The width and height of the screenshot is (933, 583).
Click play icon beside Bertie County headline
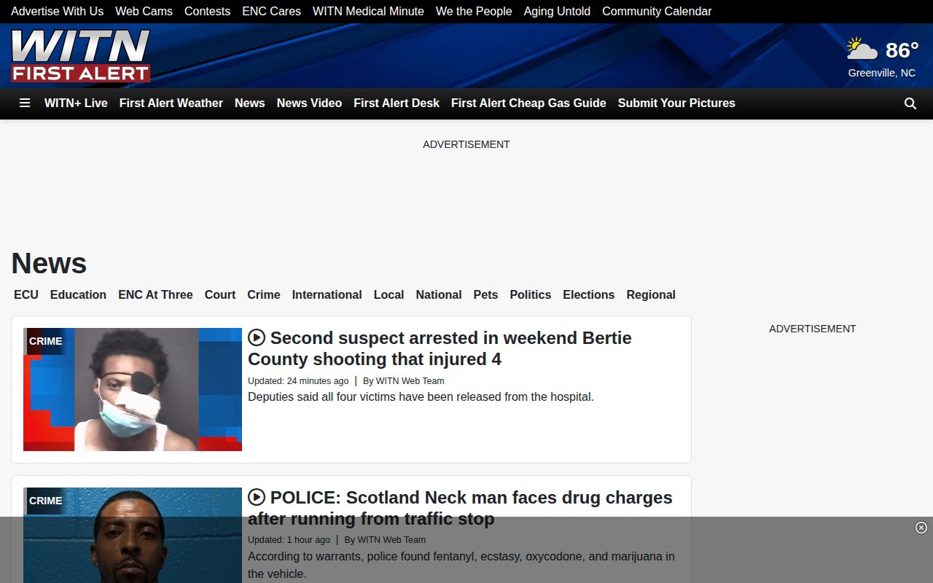[257, 337]
